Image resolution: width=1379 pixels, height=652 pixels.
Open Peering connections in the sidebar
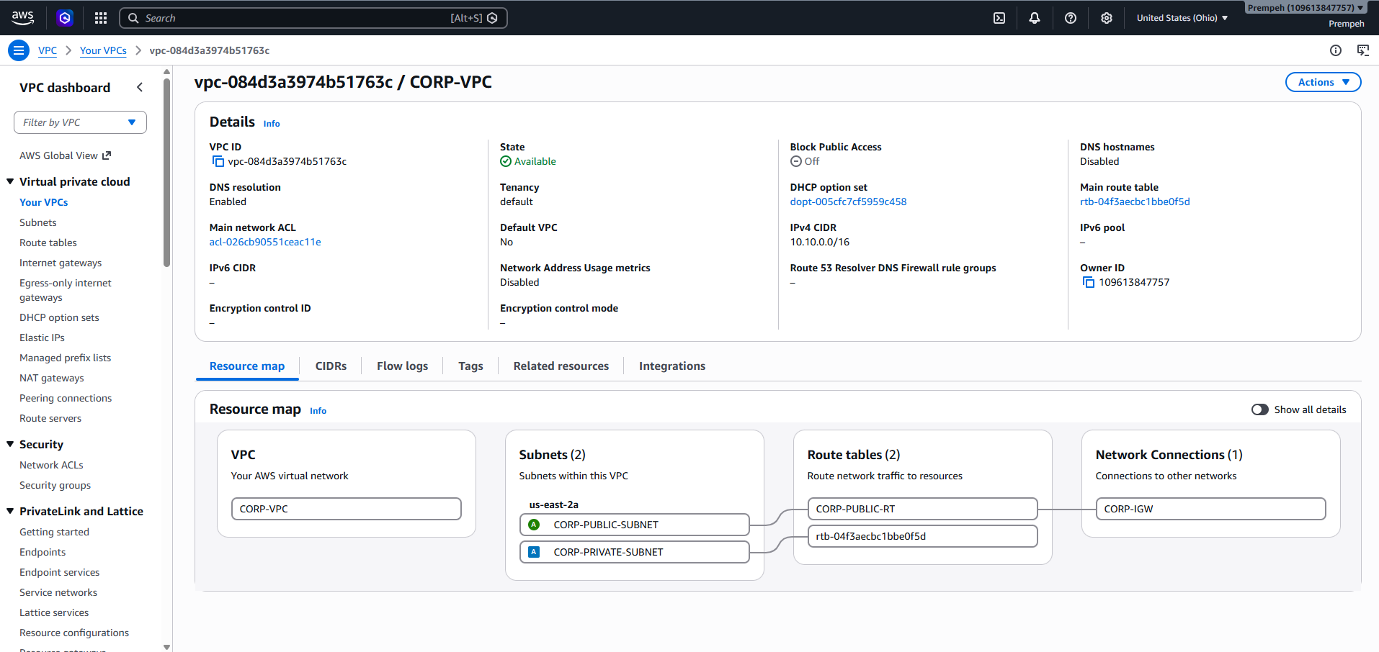coord(66,398)
